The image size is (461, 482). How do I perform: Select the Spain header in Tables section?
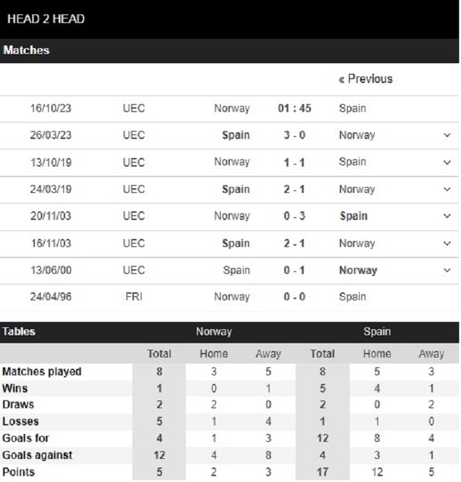[x=377, y=332]
